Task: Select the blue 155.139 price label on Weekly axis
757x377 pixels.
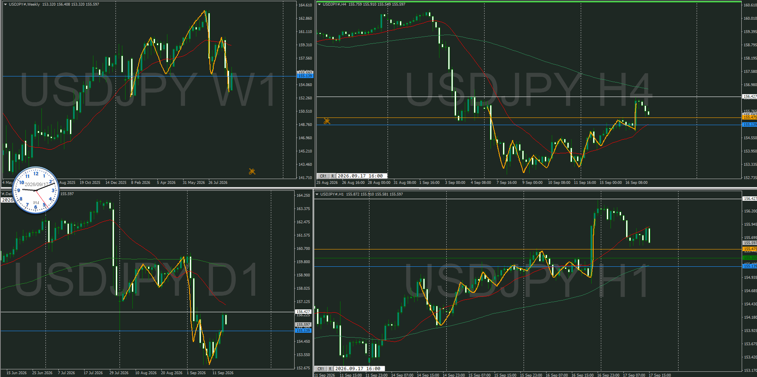Action: [x=305, y=76]
